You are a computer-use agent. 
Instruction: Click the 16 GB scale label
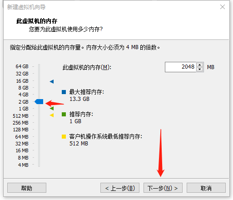pyautogui.click(x=22, y=81)
